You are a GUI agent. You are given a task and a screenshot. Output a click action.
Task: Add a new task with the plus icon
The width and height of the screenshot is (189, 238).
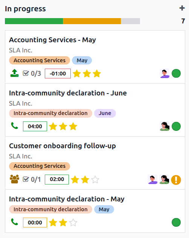[x=182, y=8]
